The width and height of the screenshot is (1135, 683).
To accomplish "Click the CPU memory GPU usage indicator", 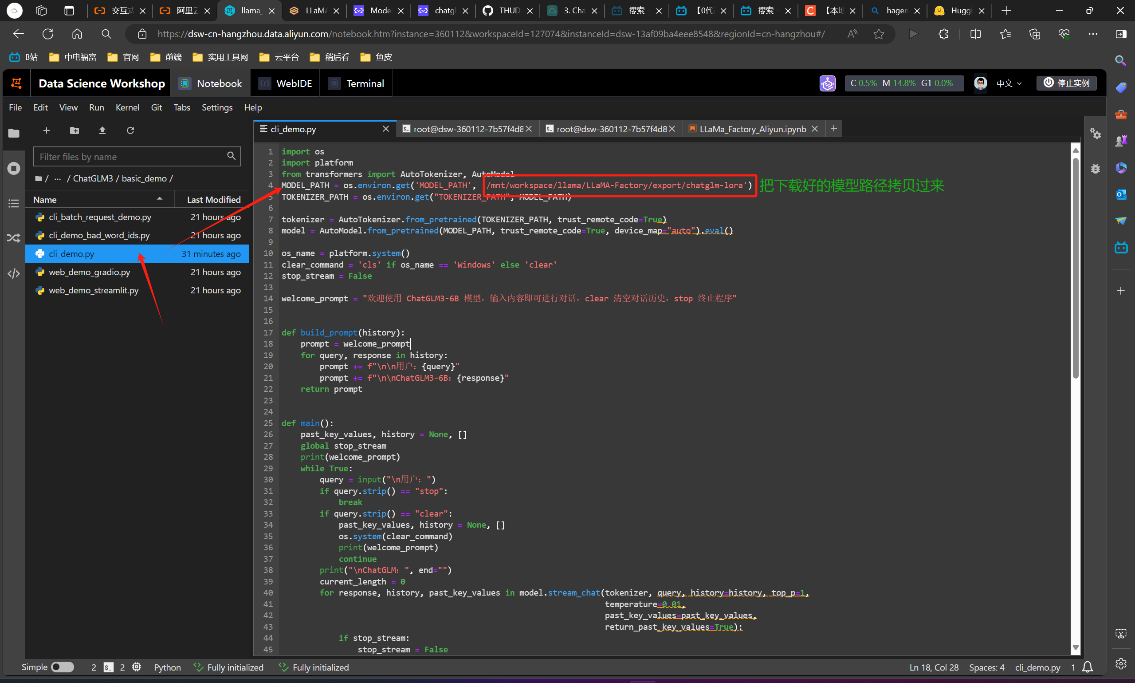I will (904, 83).
